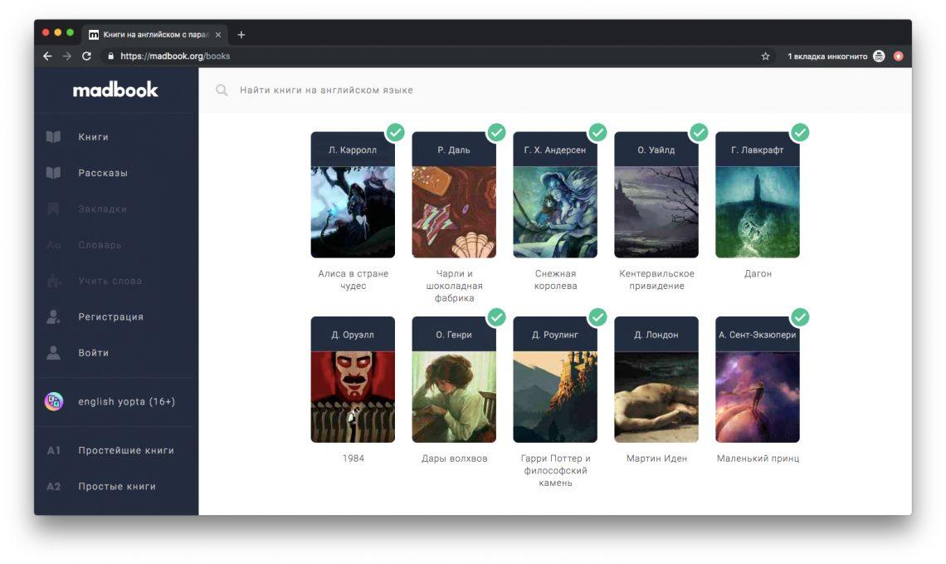Click the lock icon in the address bar
946x564 pixels.
point(110,56)
